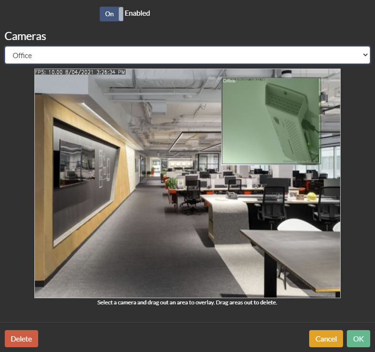Click the Office label in the overlay
The image size is (375, 352).
[229, 81]
